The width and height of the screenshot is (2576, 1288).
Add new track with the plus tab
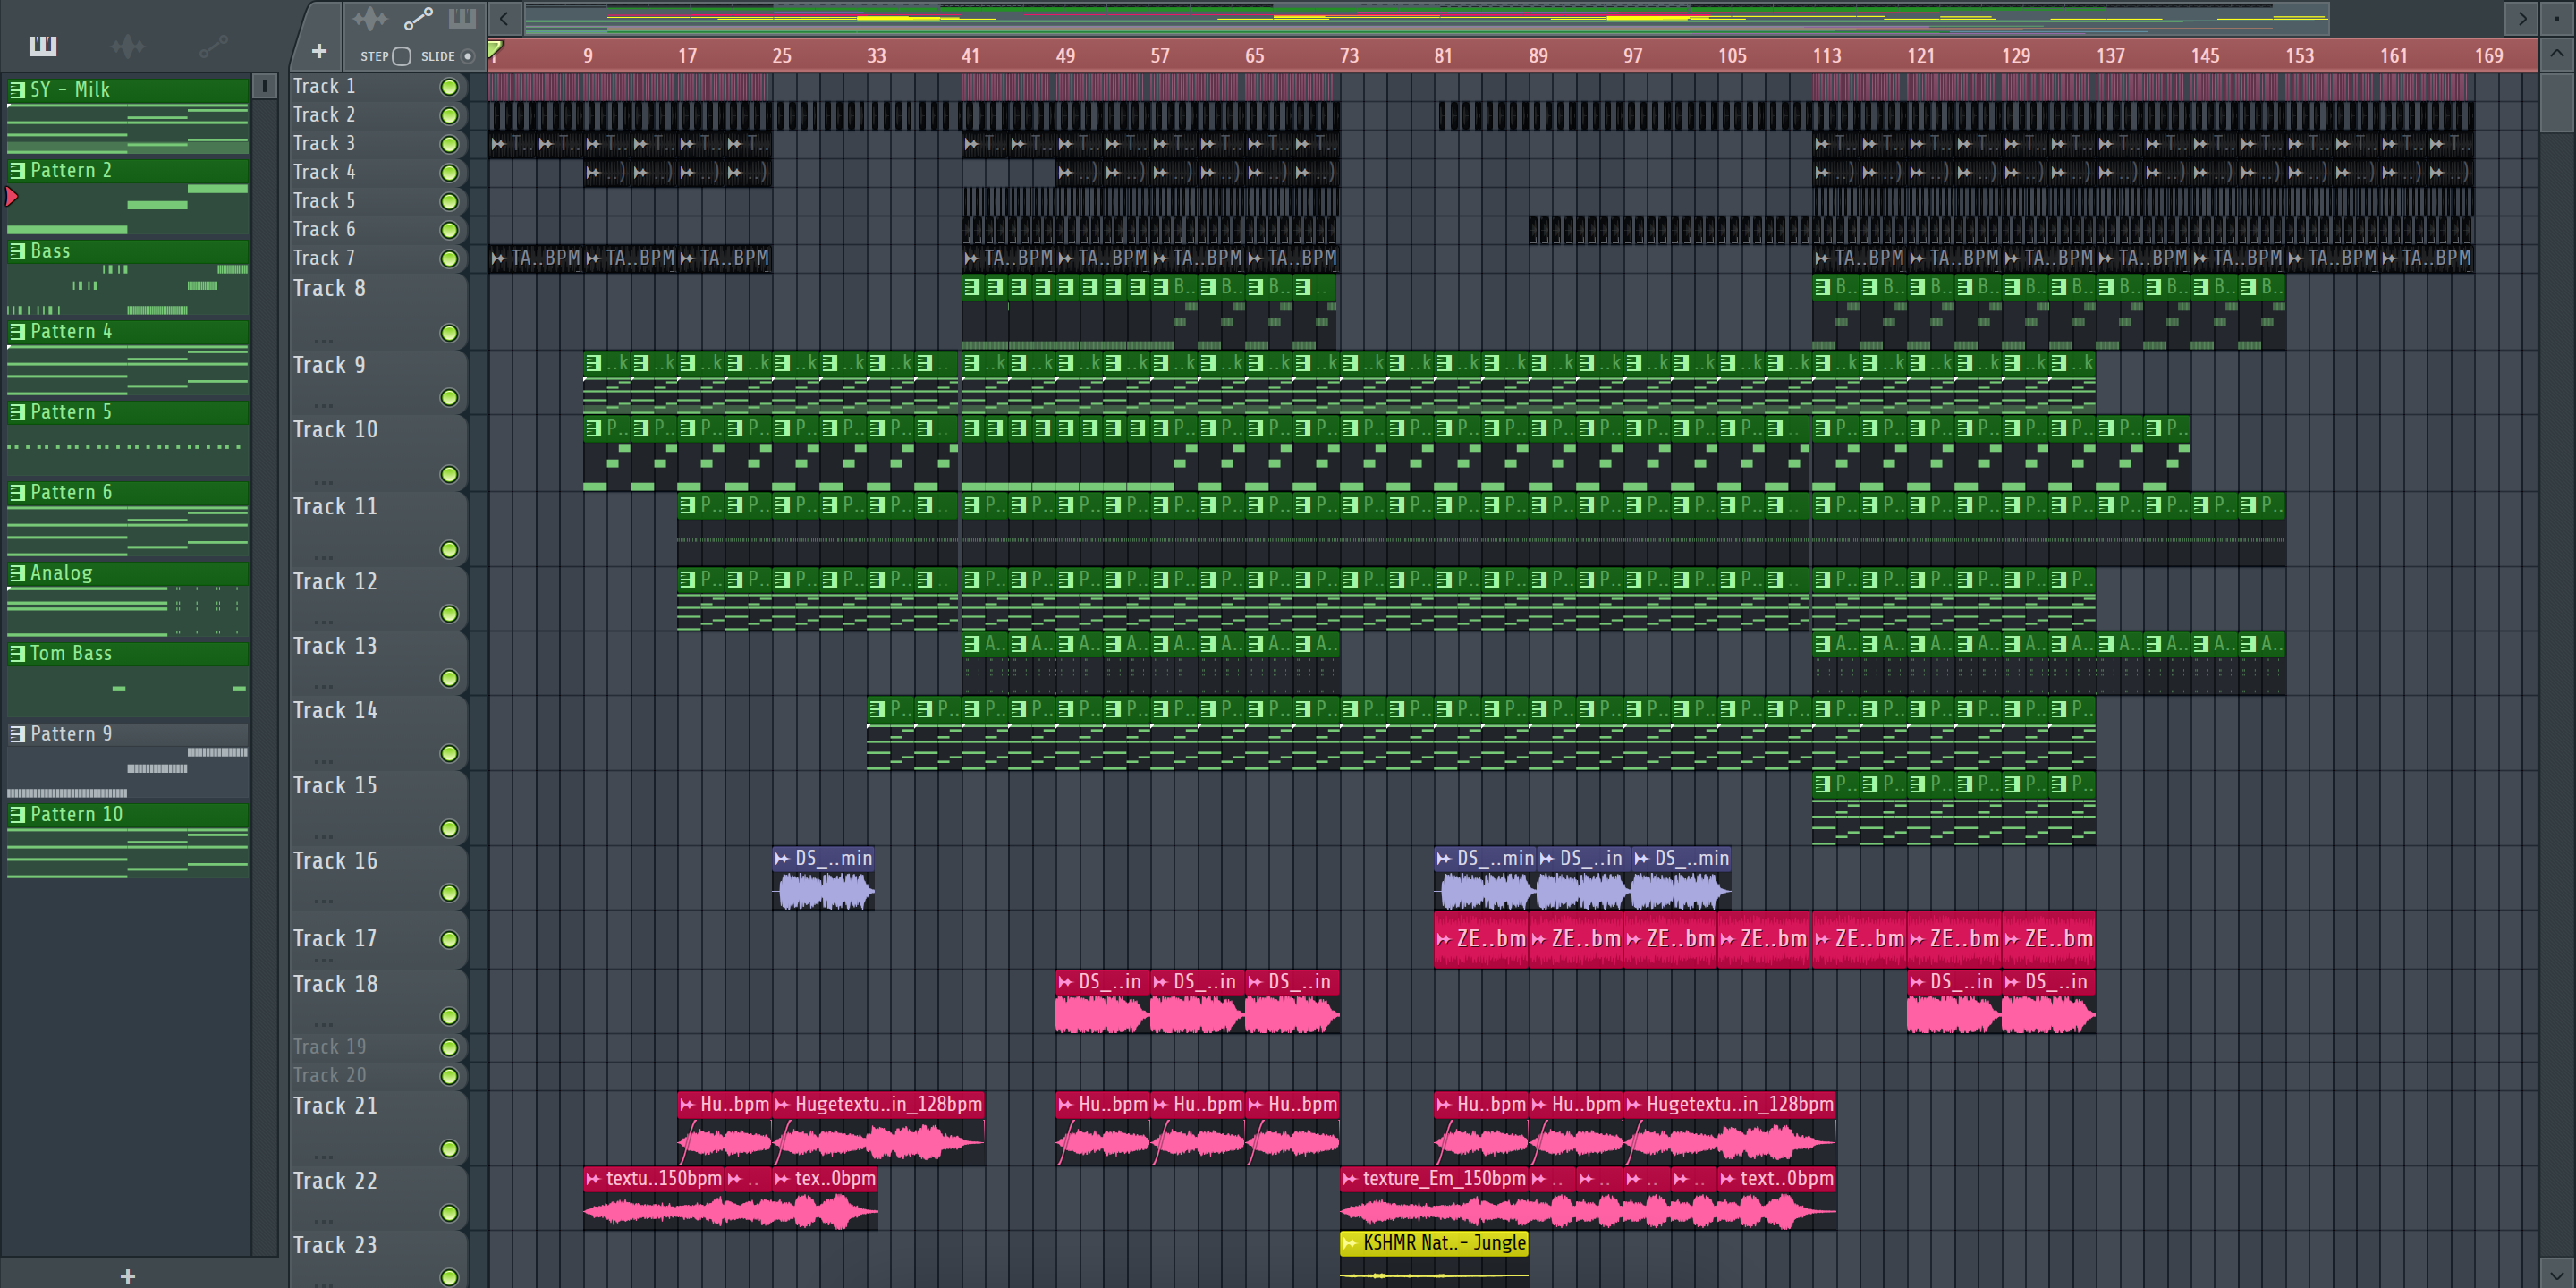pyautogui.click(x=319, y=51)
